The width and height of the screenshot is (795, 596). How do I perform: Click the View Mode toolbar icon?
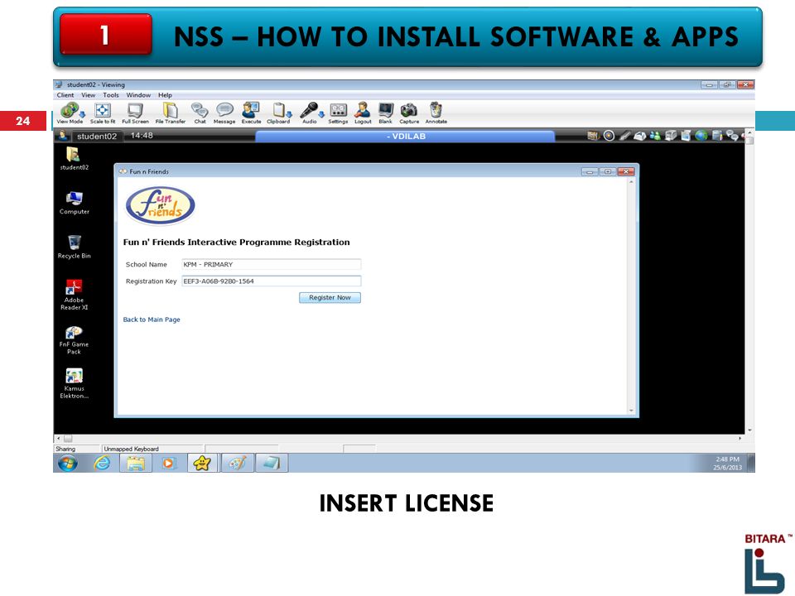point(70,113)
